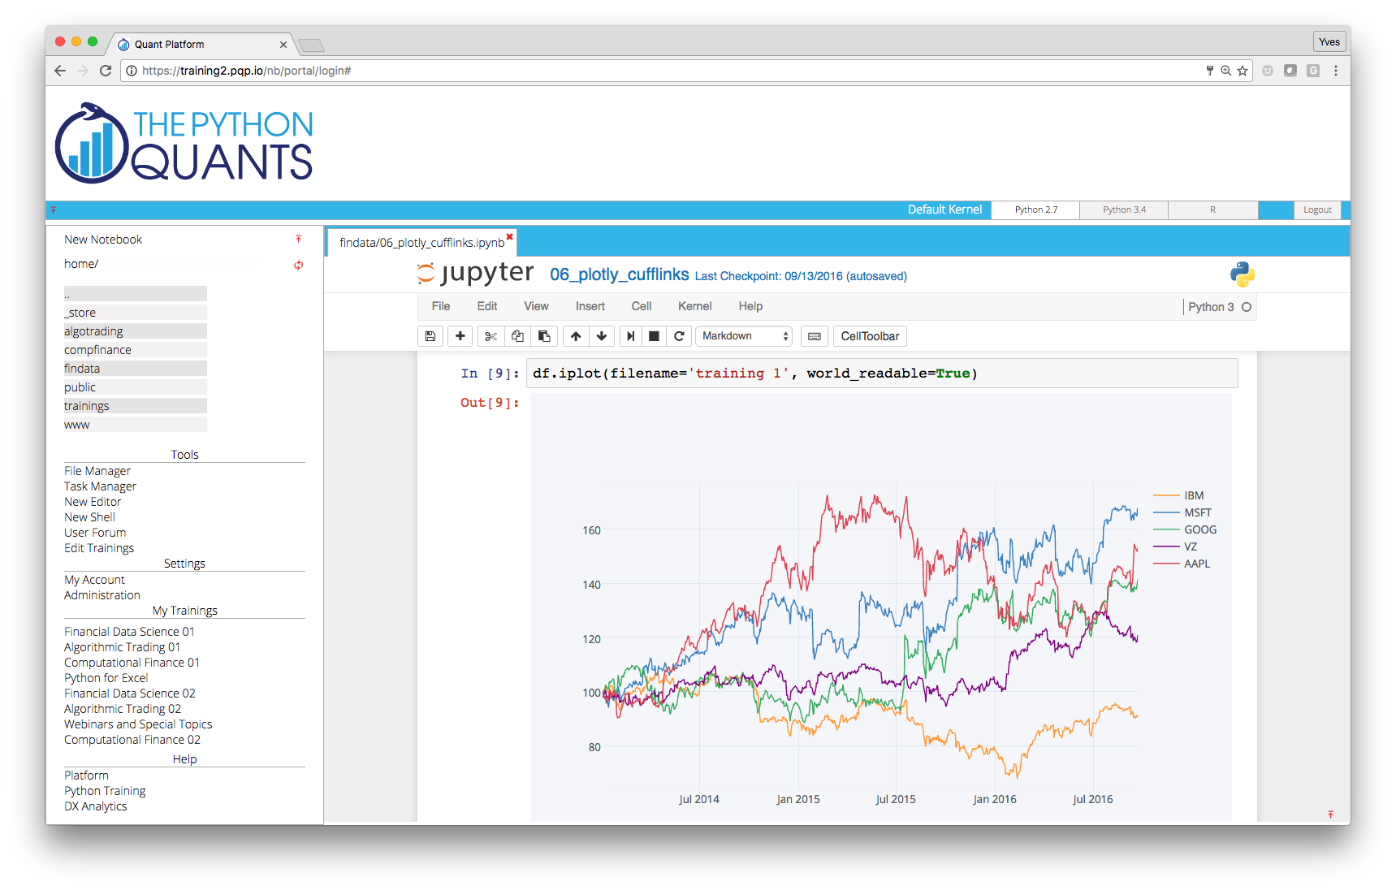Insert cell below with plus icon
The height and width of the screenshot is (890, 1396).
460,336
